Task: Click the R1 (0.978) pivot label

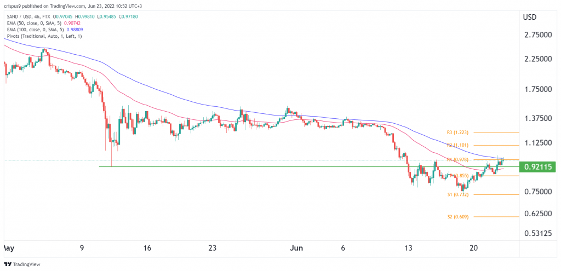Action: coord(457,159)
